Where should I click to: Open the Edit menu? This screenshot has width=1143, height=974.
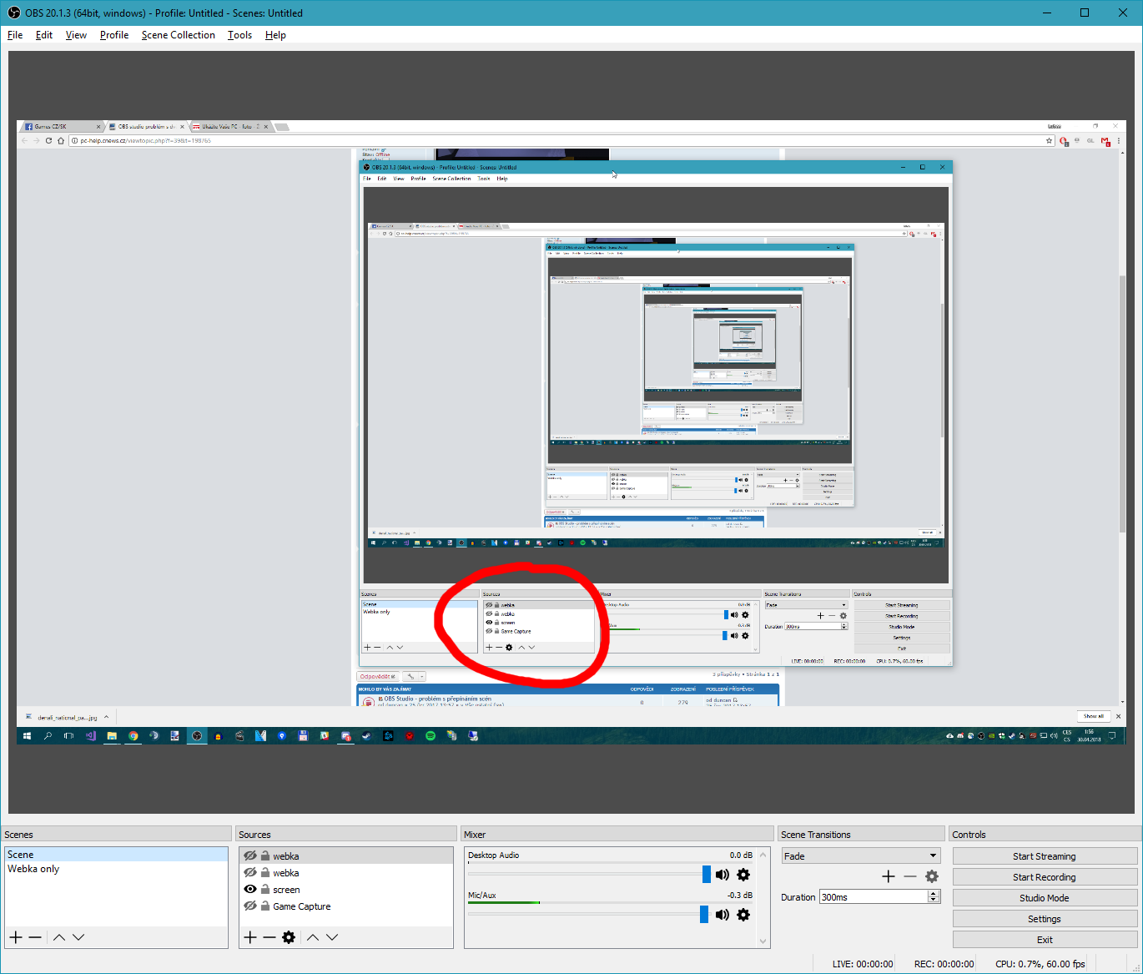pyautogui.click(x=44, y=35)
